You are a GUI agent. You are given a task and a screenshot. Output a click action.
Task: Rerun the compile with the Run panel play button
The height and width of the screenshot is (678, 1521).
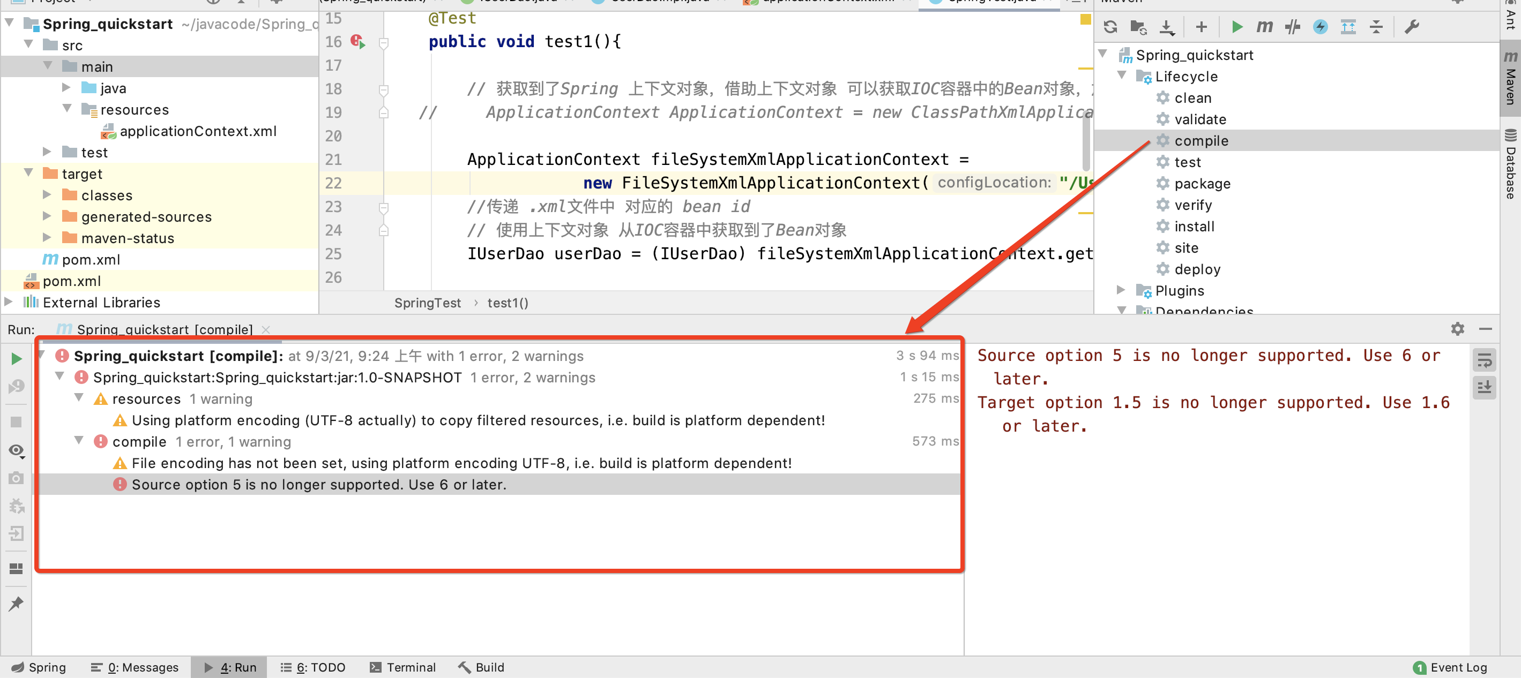click(x=17, y=358)
